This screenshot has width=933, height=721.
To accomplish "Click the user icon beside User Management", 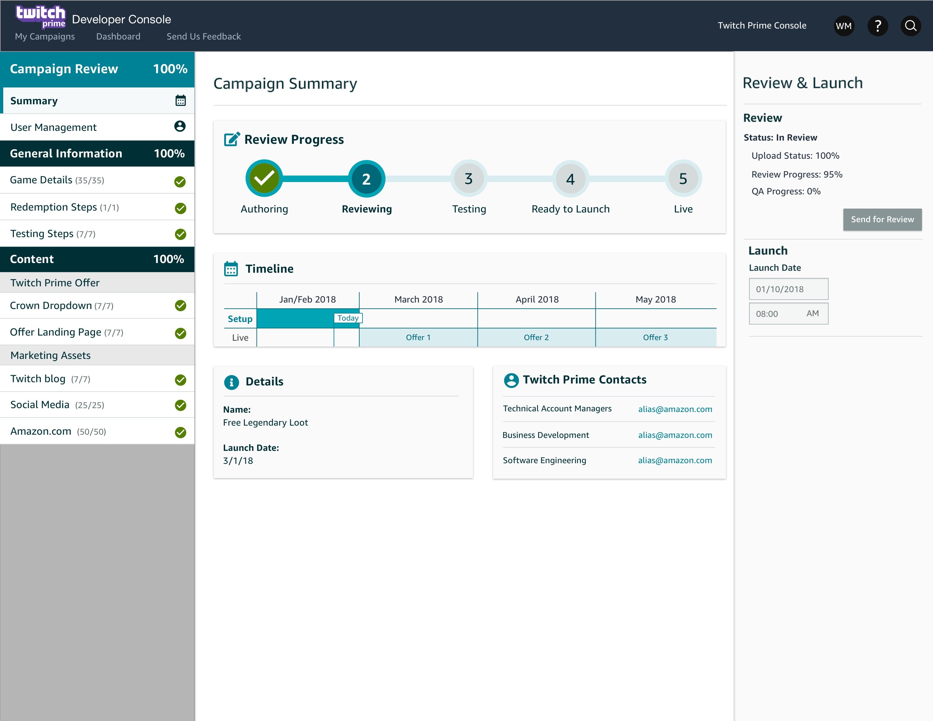I will (180, 126).
